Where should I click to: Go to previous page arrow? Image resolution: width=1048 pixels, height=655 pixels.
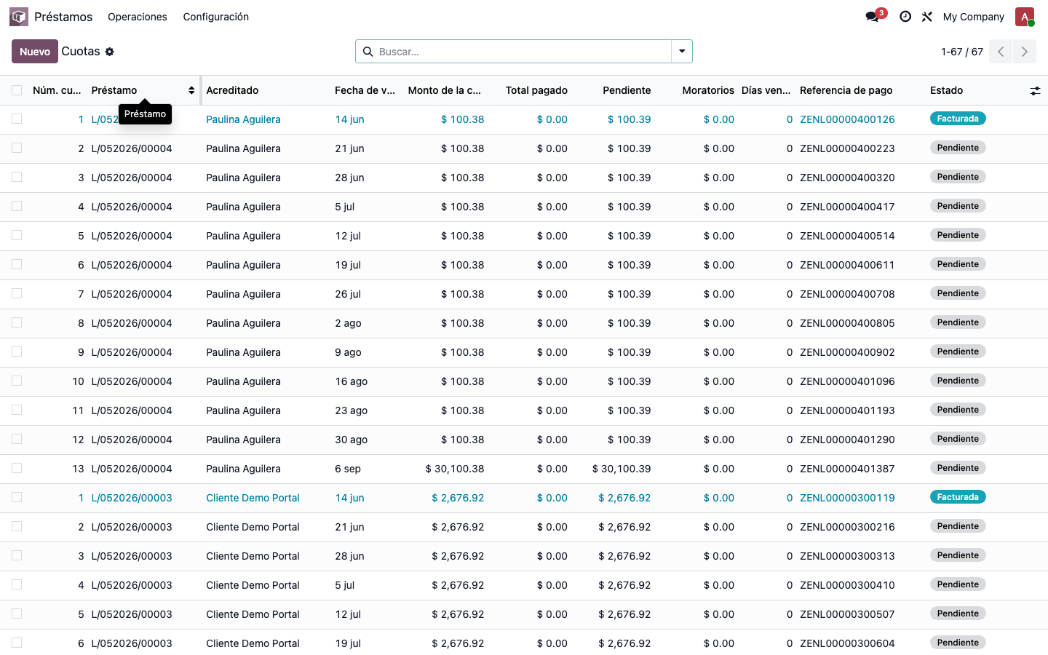[x=1001, y=52]
